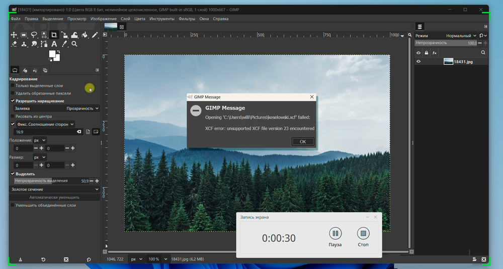Viewport: 503px width, 269px height.
Task: Select the Smudge tool
Action: 34,44
